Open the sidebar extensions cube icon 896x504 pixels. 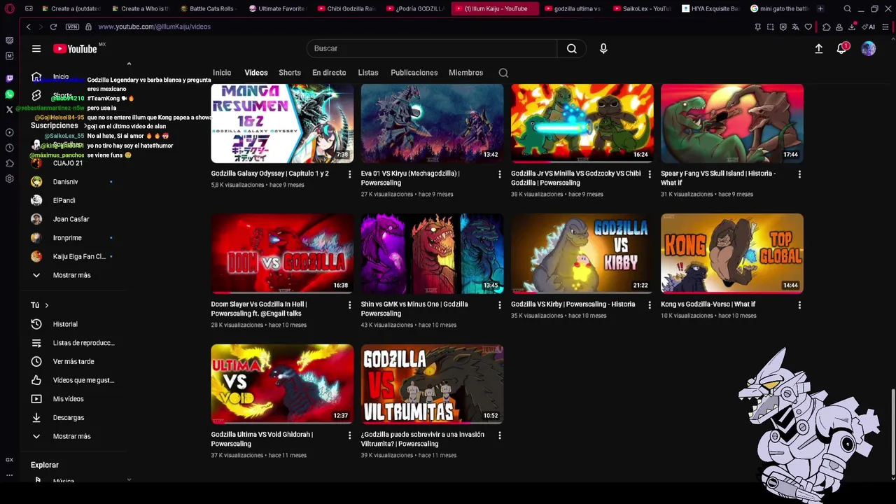9,163
